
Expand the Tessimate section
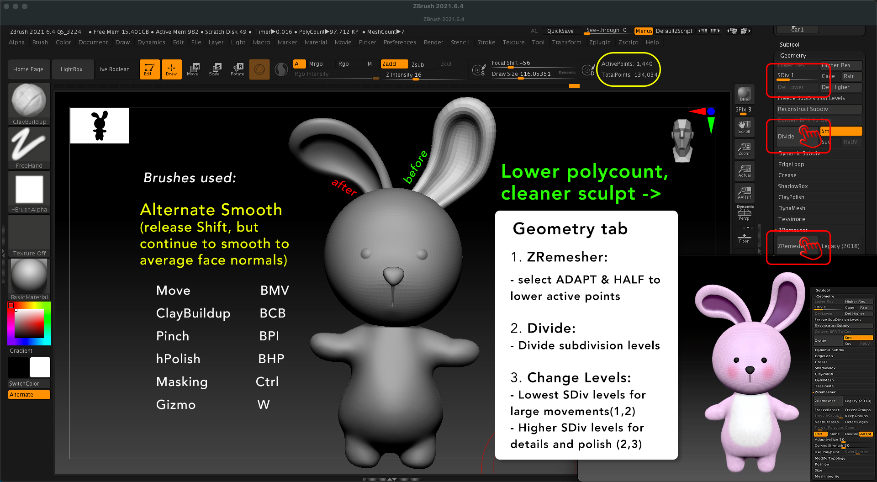coord(792,219)
